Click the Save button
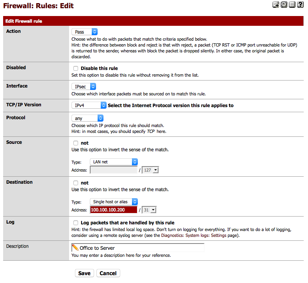The height and width of the screenshot is (283, 308). point(84,273)
